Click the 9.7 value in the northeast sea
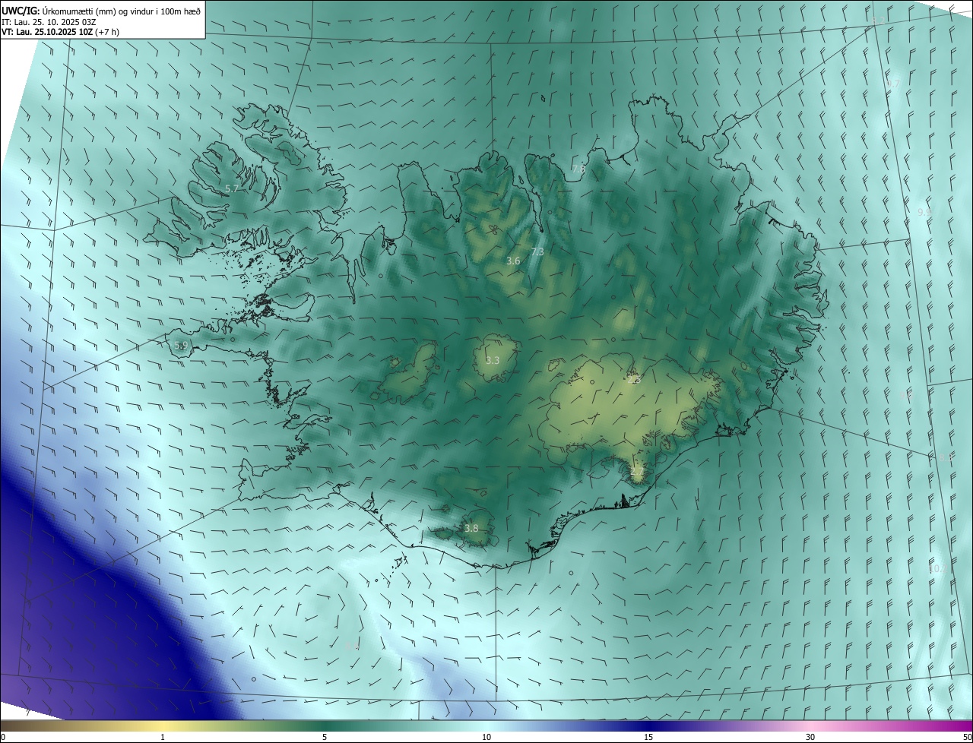This screenshot has width=973, height=743. [893, 84]
